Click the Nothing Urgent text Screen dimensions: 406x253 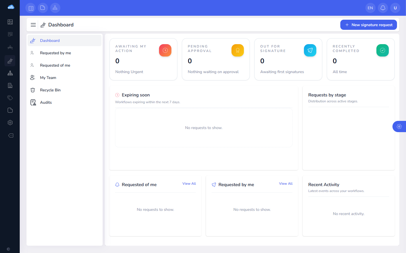point(129,72)
